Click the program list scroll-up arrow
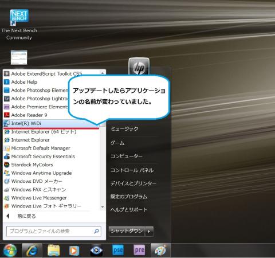The width and height of the screenshot is (275, 258). pos(103,73)
